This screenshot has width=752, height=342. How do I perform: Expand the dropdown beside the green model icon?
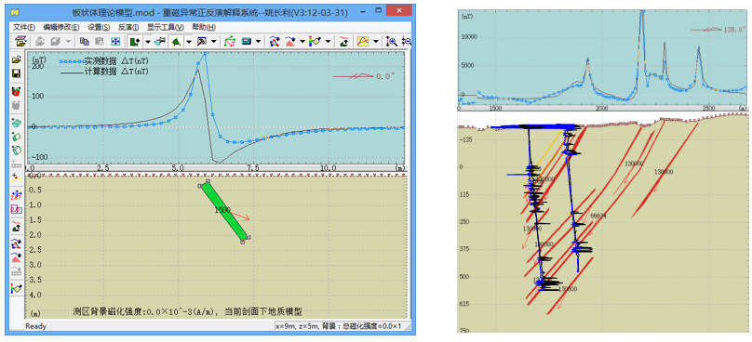(148, 42)
